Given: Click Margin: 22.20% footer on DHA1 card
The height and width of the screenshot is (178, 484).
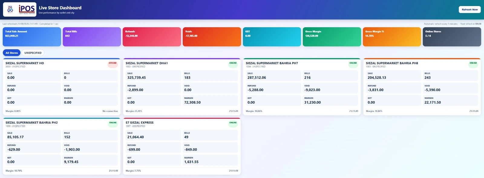Looking at the screenshot, I should pyautogui.click(x=134, y=111).
